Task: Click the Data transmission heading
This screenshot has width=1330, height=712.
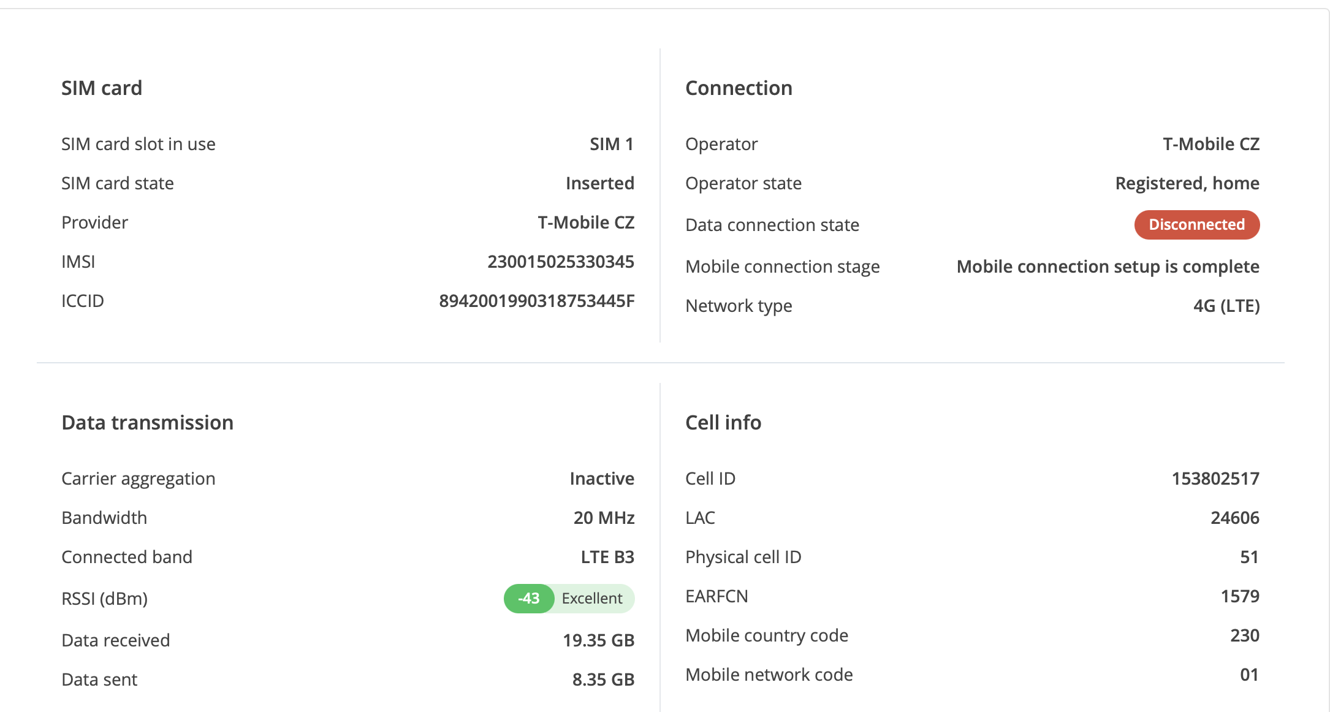Action: tap(147, 423)
